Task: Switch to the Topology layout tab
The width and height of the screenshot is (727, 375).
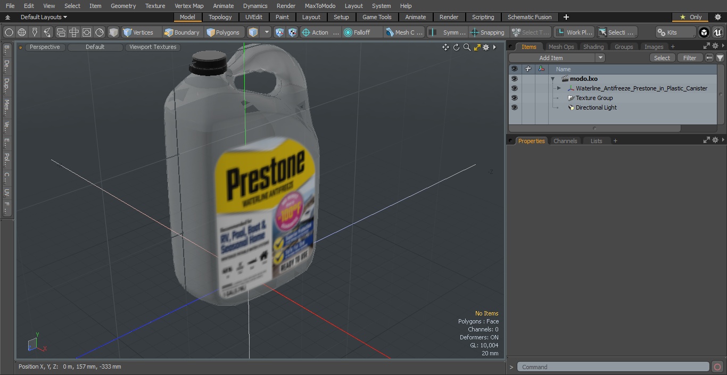Action: [220, 17]
